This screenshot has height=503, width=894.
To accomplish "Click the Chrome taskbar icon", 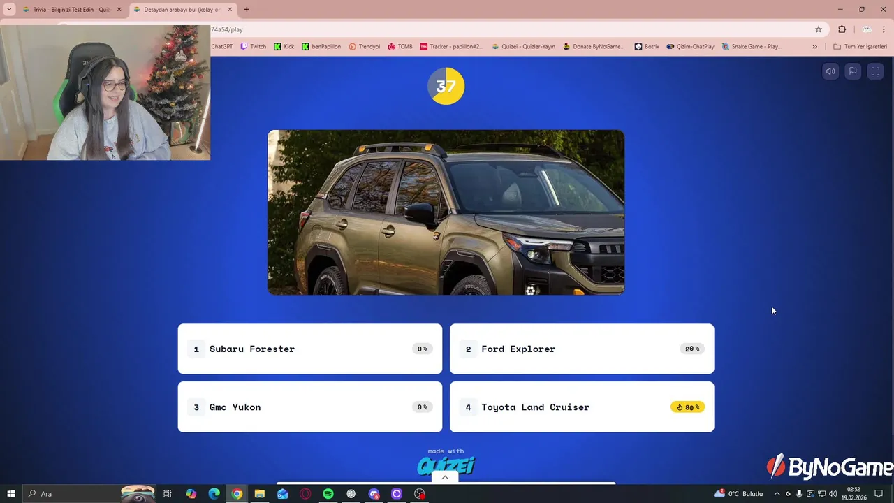I will [x=237, y=494].
